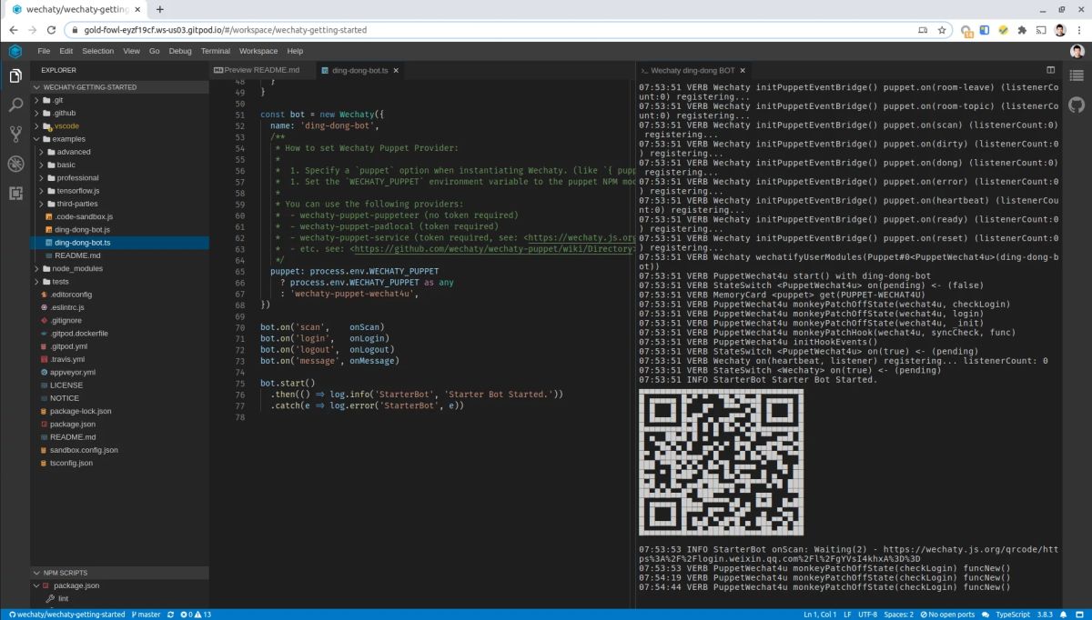Collapse the WECHATY-GETTING-STARTED root folder
The image size is (1092, 620).
[119, 87]
